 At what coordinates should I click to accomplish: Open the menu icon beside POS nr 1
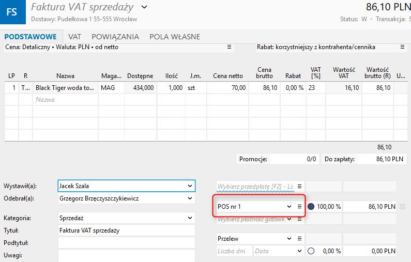click(x=300, y=207)
